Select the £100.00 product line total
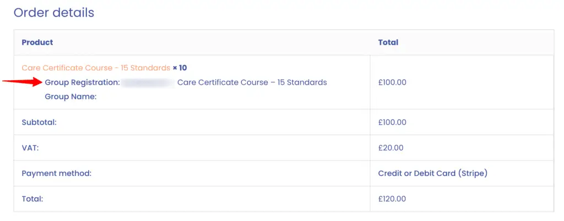 (x=392, y=82)
